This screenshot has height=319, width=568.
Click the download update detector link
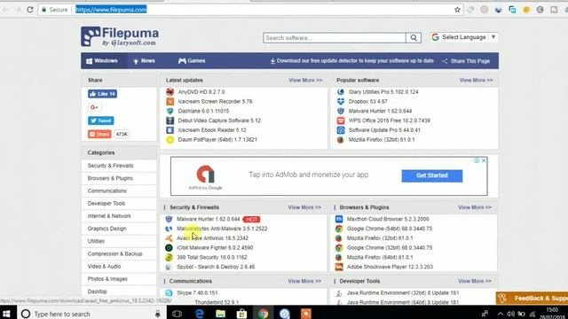351,61
